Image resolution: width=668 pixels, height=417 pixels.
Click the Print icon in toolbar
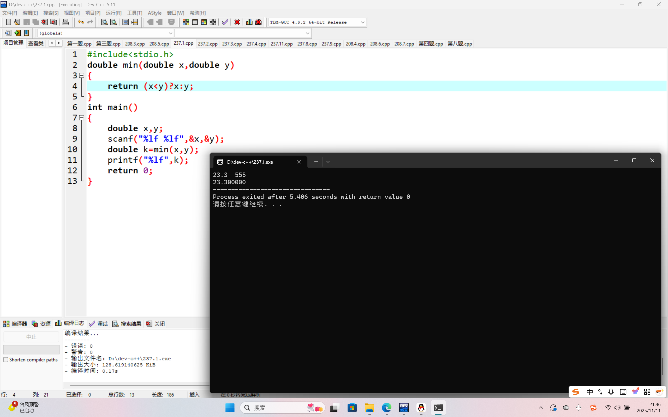coord(66,22)
